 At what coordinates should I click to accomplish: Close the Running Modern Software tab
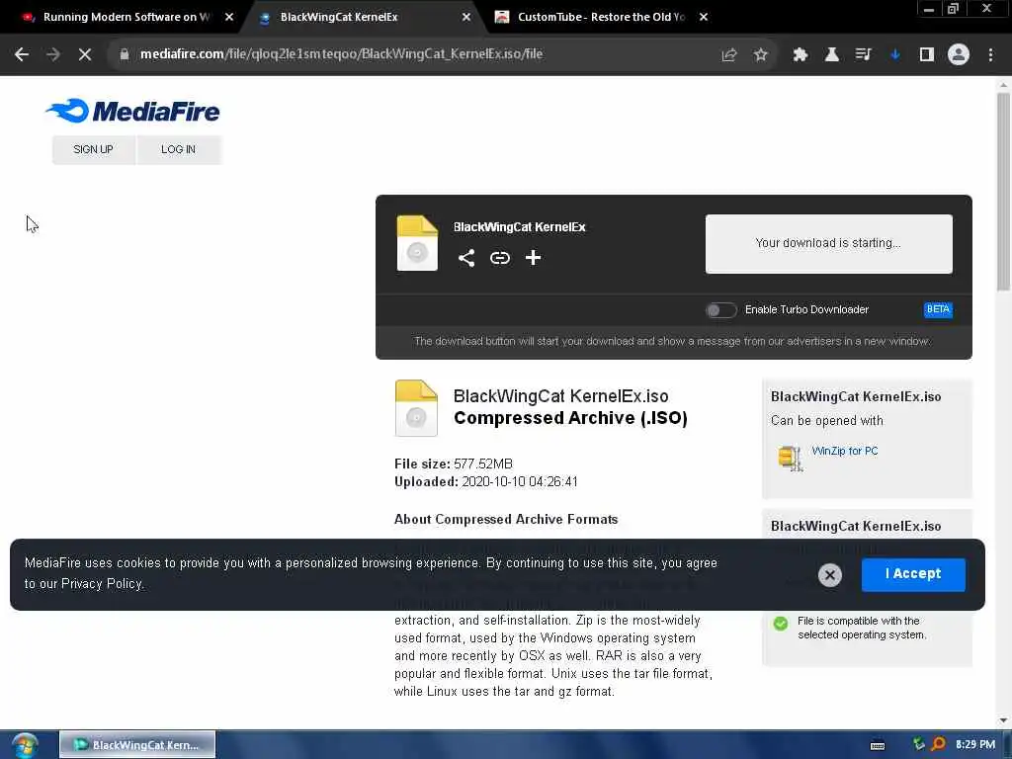229,18
